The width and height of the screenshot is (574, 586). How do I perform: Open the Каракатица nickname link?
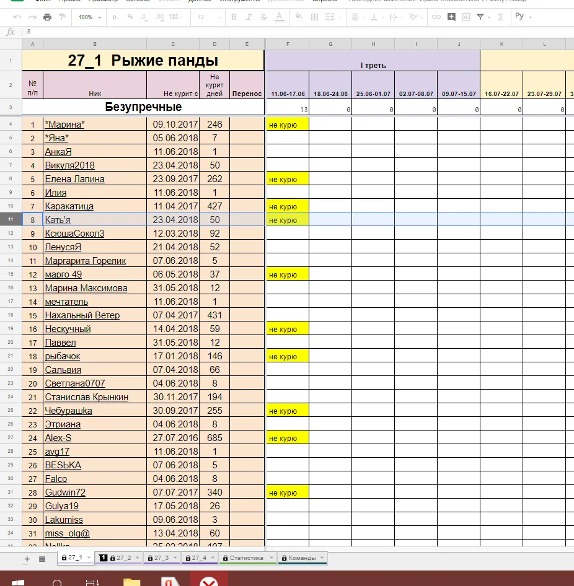click(x=69, y=206)
